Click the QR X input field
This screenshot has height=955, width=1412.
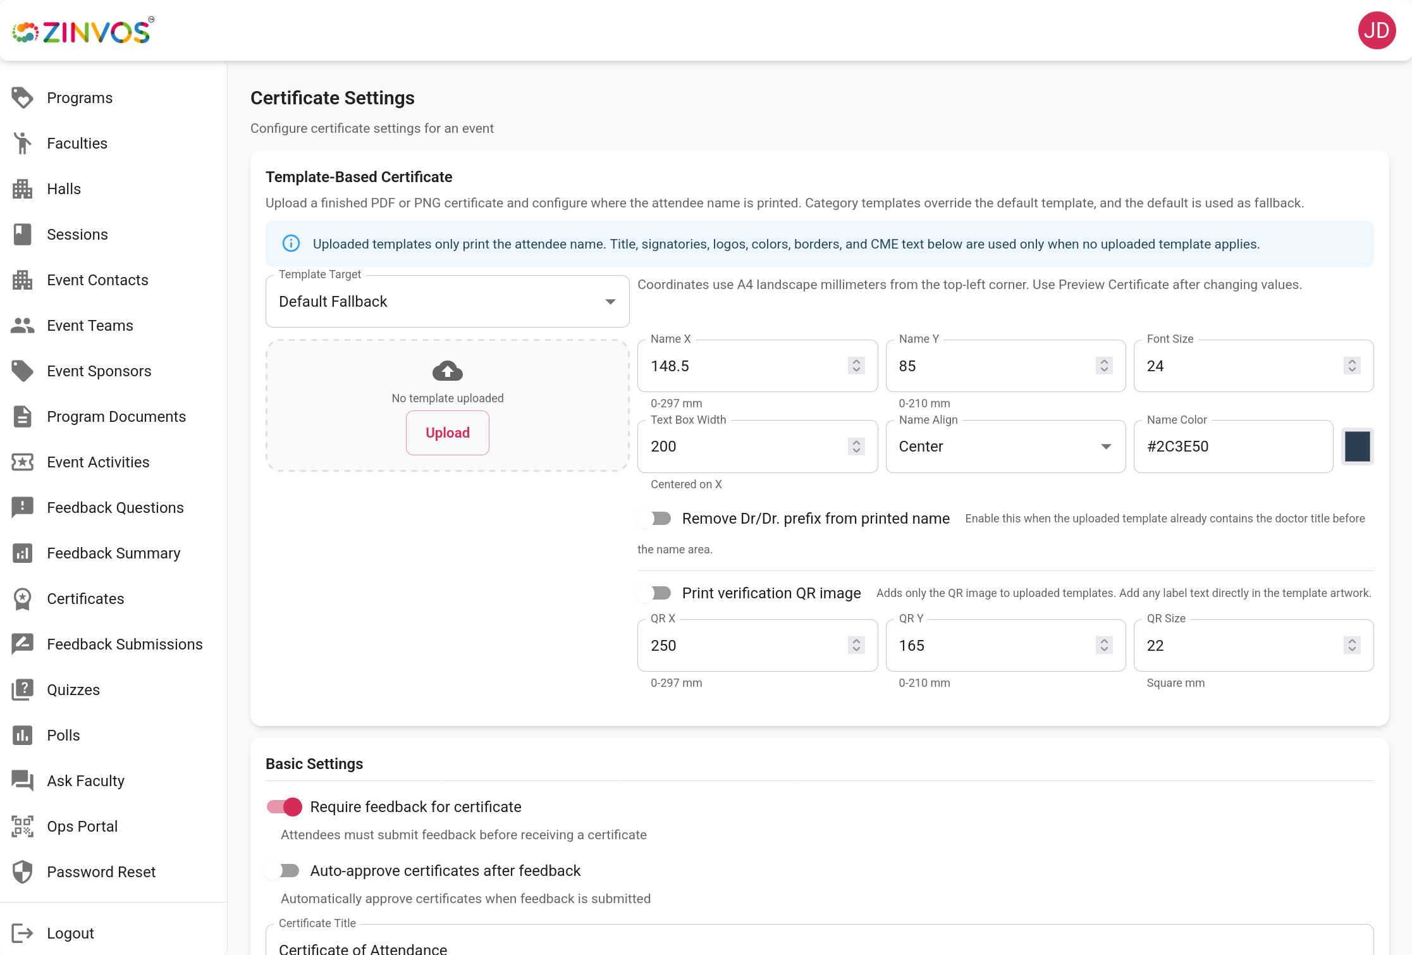click(x=758, y=646)
